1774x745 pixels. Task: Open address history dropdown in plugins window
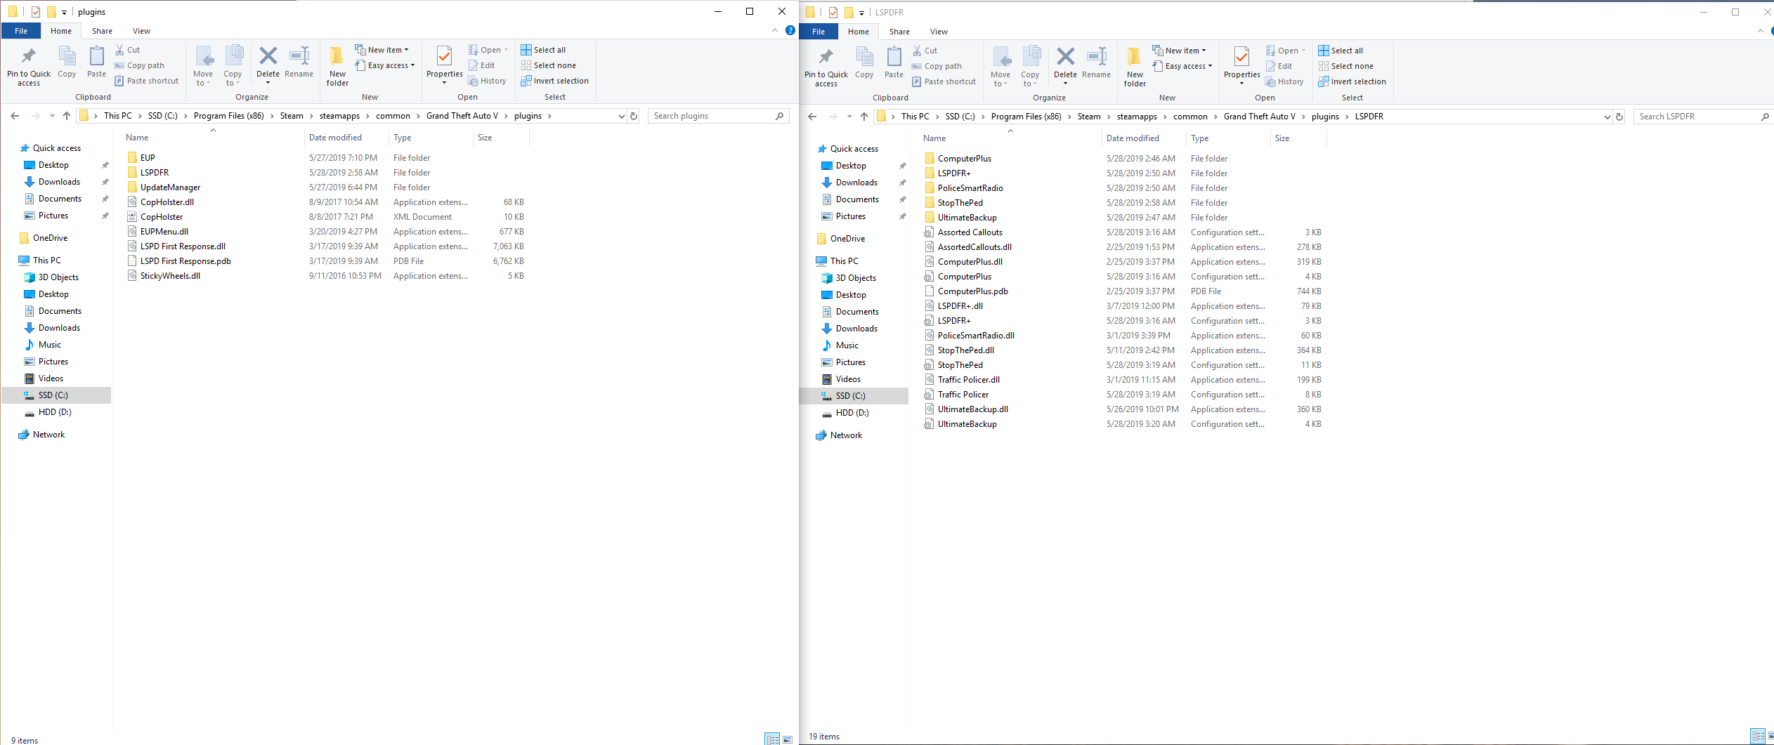(x=621, y=116)
